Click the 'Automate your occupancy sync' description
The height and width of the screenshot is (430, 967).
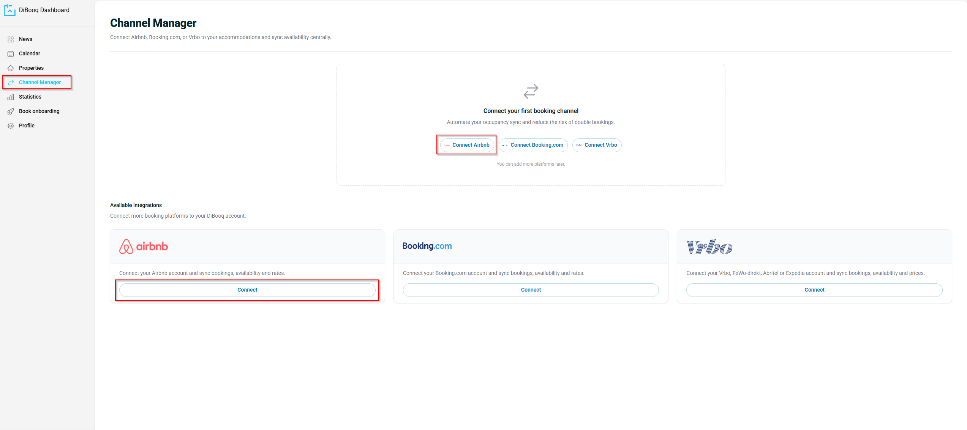(x=531, y=122)
